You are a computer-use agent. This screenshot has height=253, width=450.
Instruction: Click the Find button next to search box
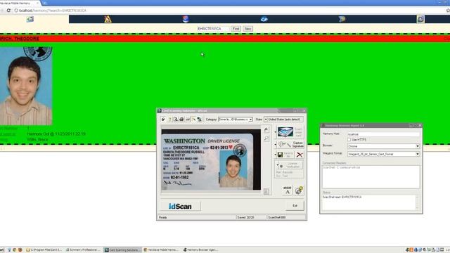pyautogui.click(x=236, y=29)
